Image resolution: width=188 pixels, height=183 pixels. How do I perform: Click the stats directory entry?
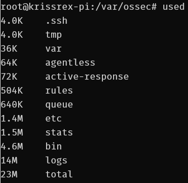tap(59, 132)
